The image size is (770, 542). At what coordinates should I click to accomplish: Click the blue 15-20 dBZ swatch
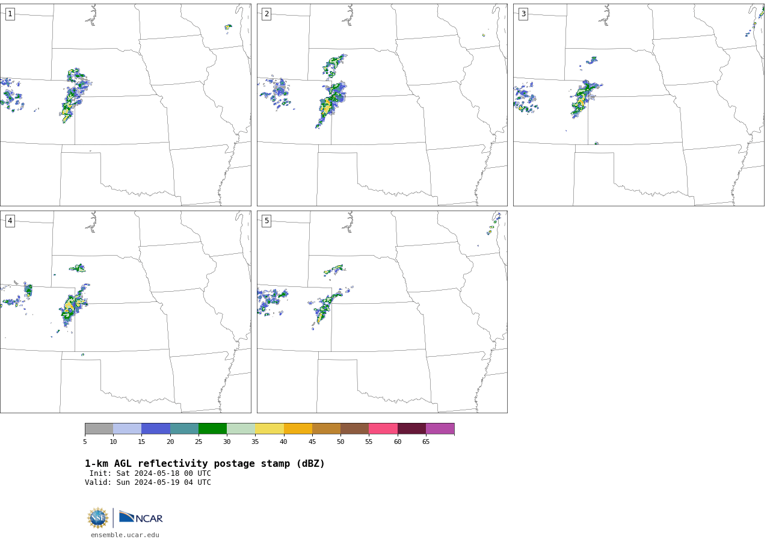pyautogui.click(x=156, y=428)
